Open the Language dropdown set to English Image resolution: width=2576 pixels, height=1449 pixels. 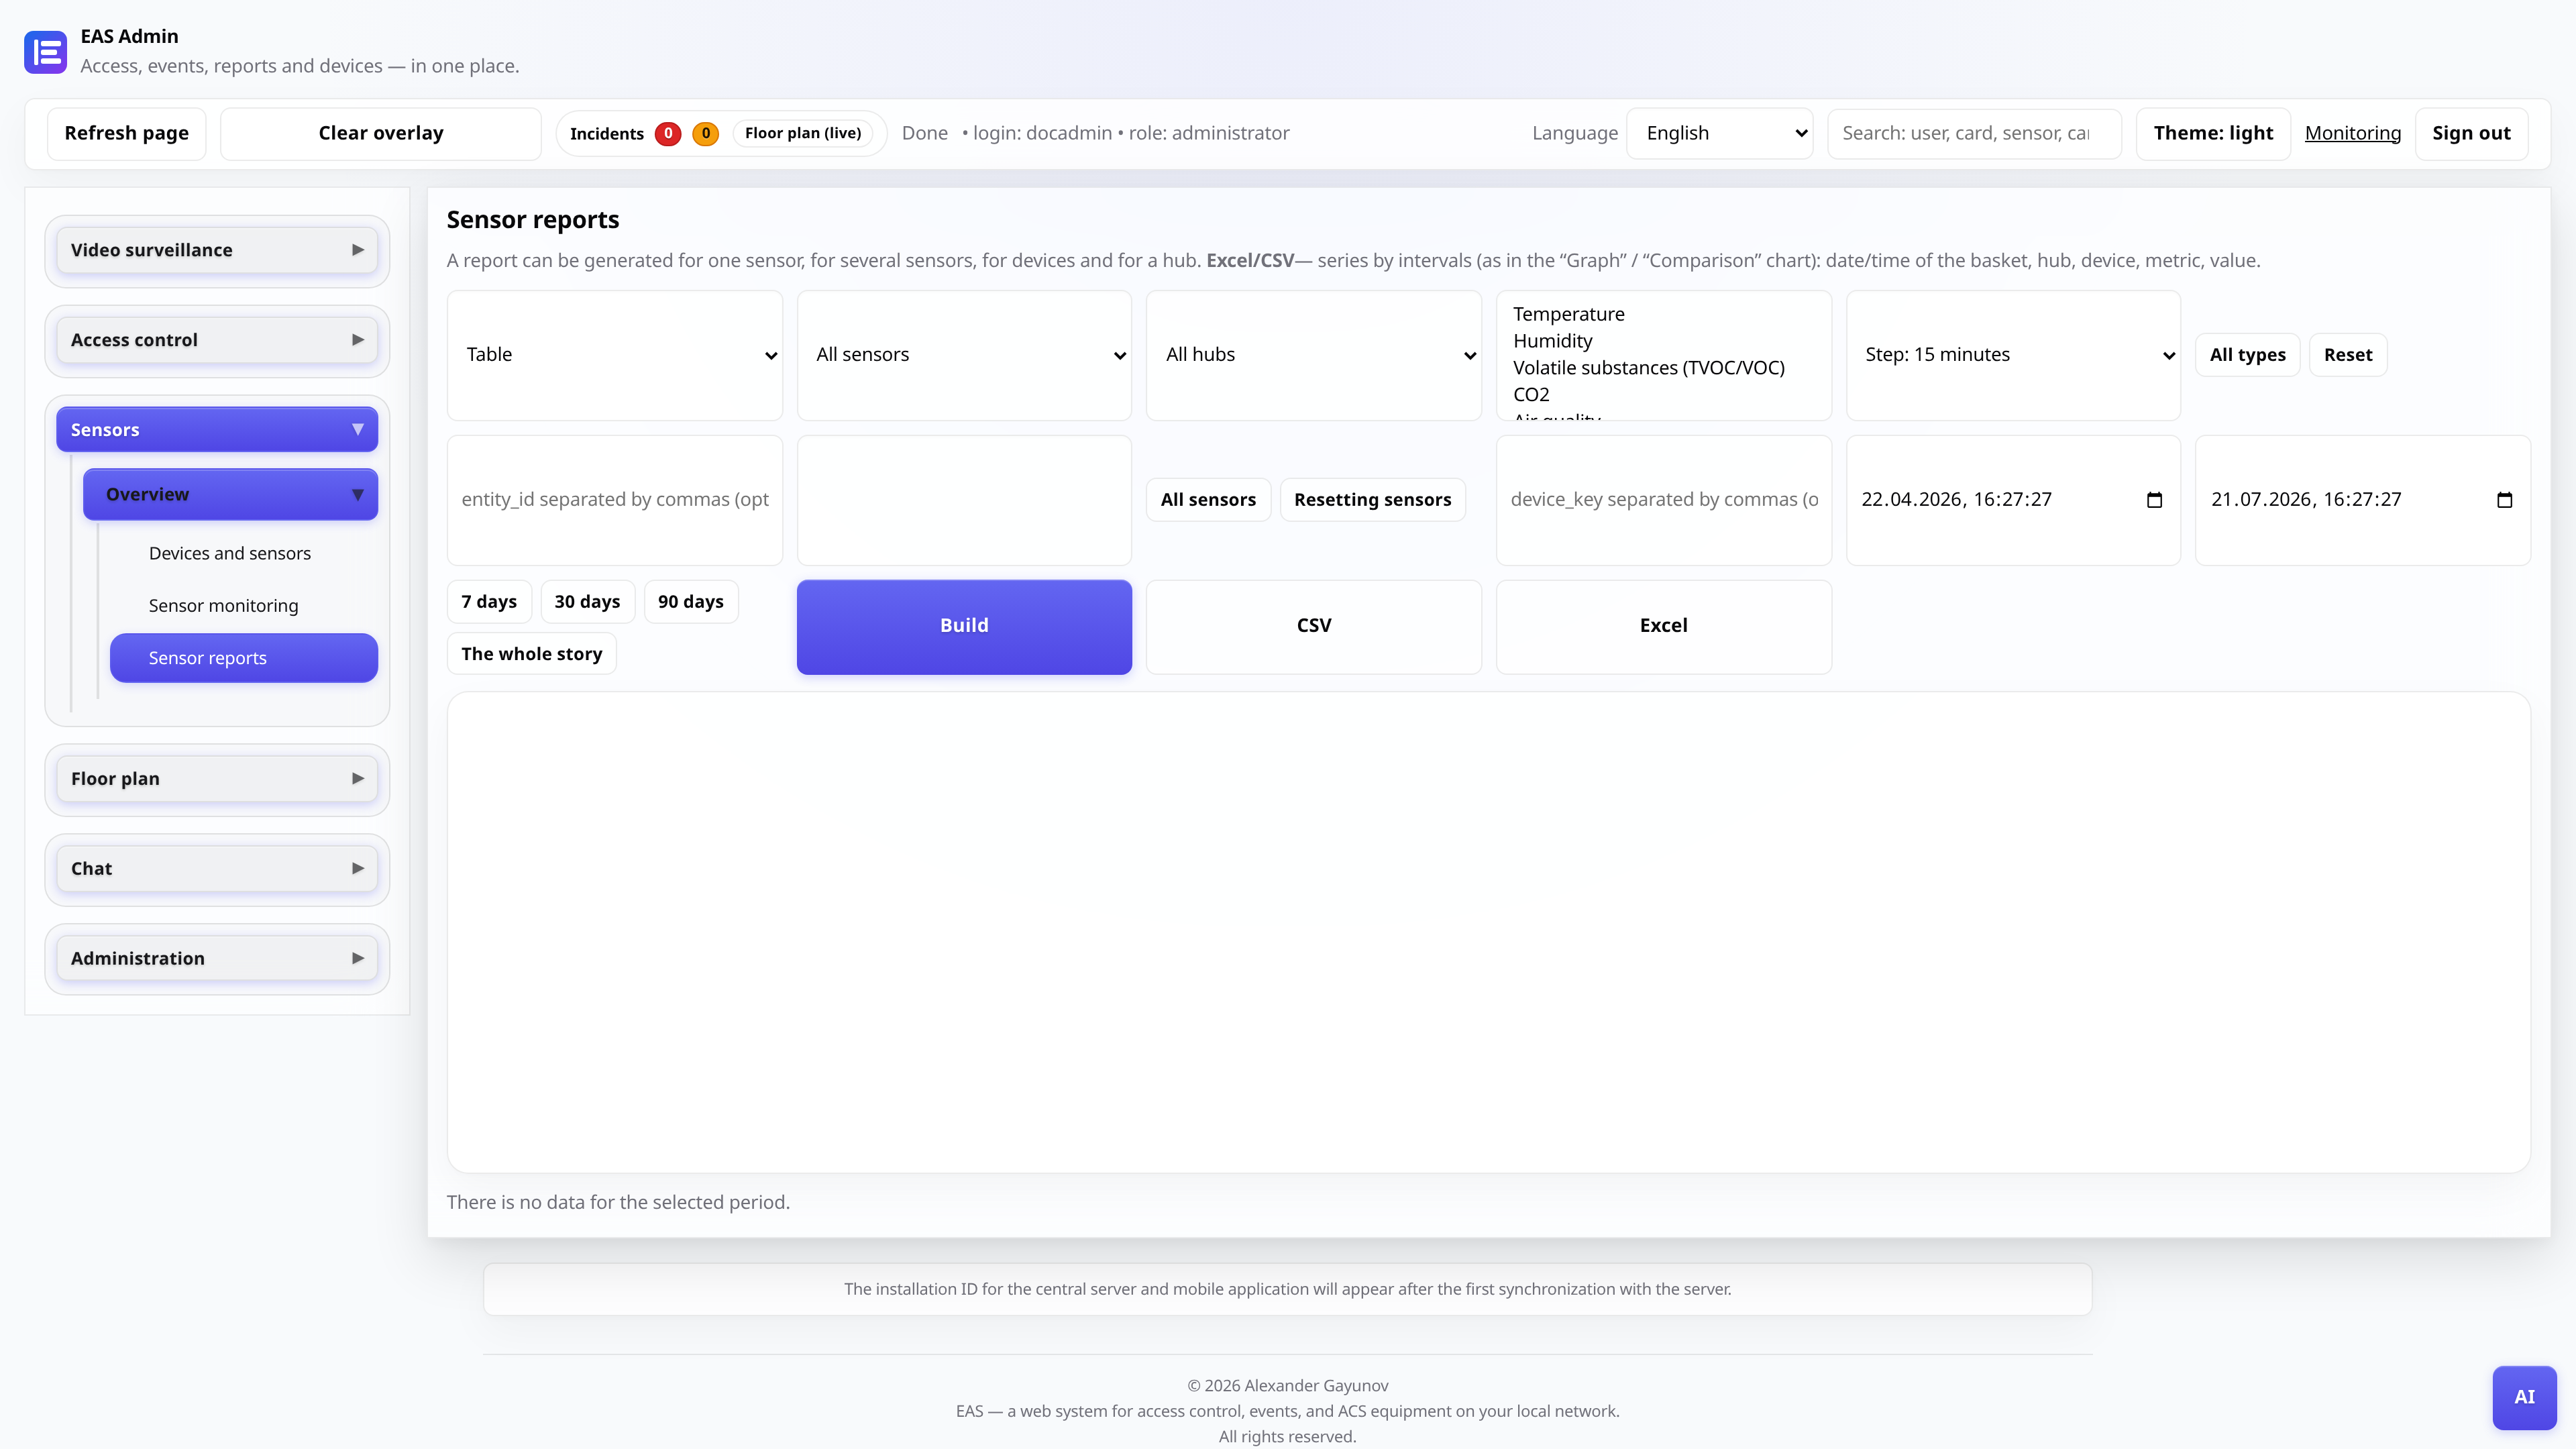pyautogui.click(x=1720, y=133)
